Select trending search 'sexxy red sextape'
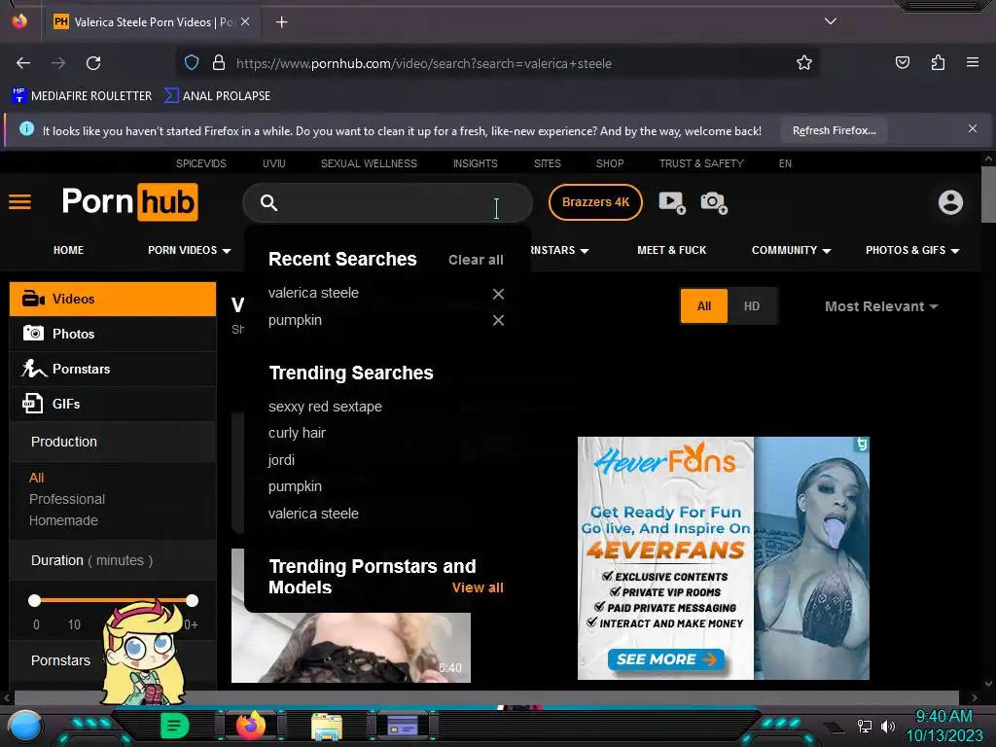 click(325, 407)
